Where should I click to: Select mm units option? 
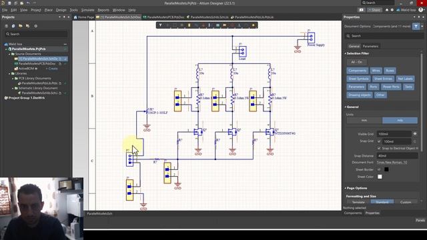[364, 120]
